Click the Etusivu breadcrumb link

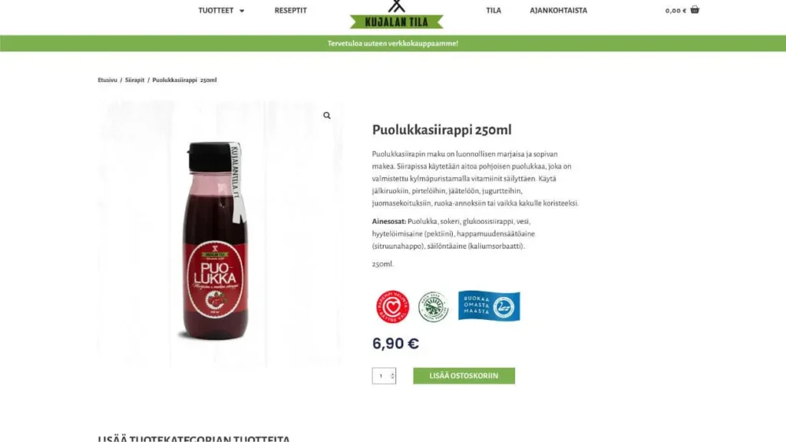(107, 80)
